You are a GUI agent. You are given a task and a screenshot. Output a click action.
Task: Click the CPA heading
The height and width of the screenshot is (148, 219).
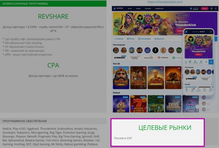(53, 65)
